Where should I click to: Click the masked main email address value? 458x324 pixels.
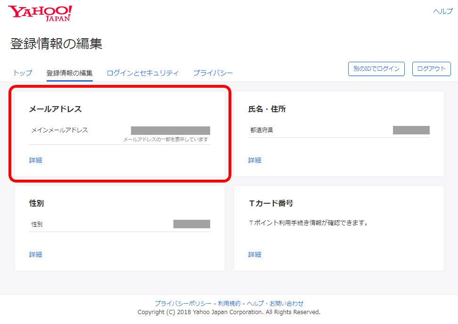(170, 131)
